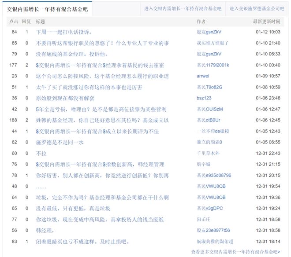Open 进入交银施罗德基金公司吧 link
291x257 pixels.
[257, 8]
